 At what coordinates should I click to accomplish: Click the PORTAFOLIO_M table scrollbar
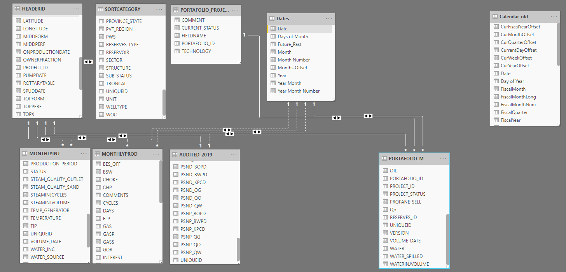(x=448, y=239)
